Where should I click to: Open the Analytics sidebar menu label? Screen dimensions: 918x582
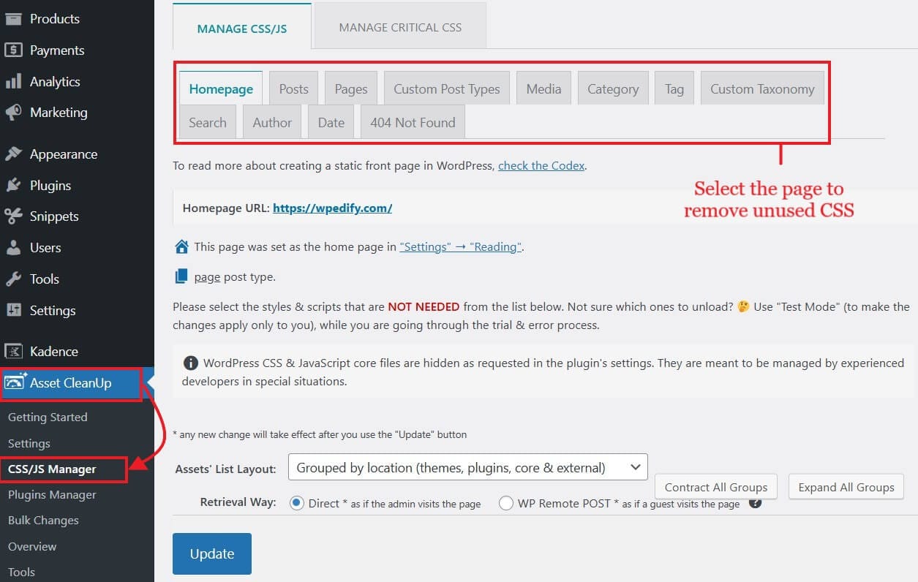pyautogui.click(x=55, y=81)
